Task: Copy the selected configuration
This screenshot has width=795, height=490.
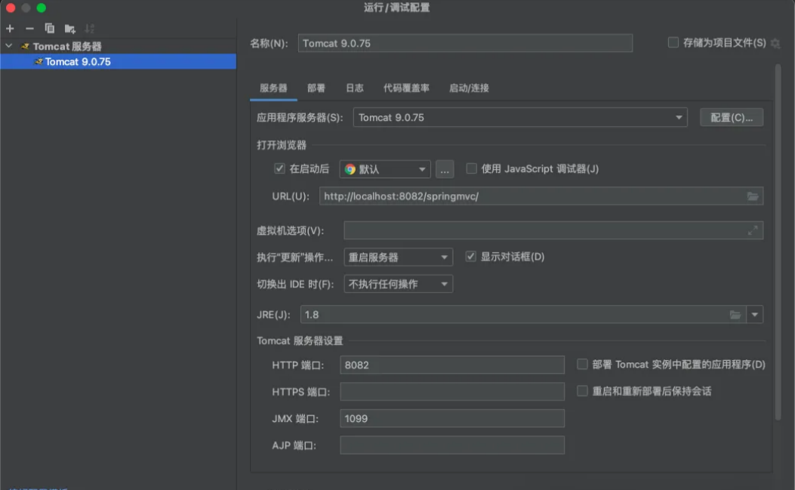Action: pos(49,29)
